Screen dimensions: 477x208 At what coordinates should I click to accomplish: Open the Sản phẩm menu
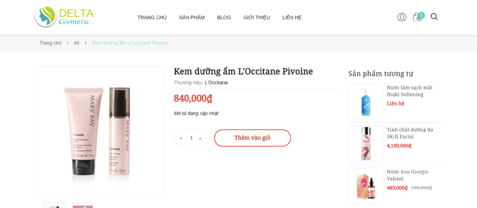point(192,17)
